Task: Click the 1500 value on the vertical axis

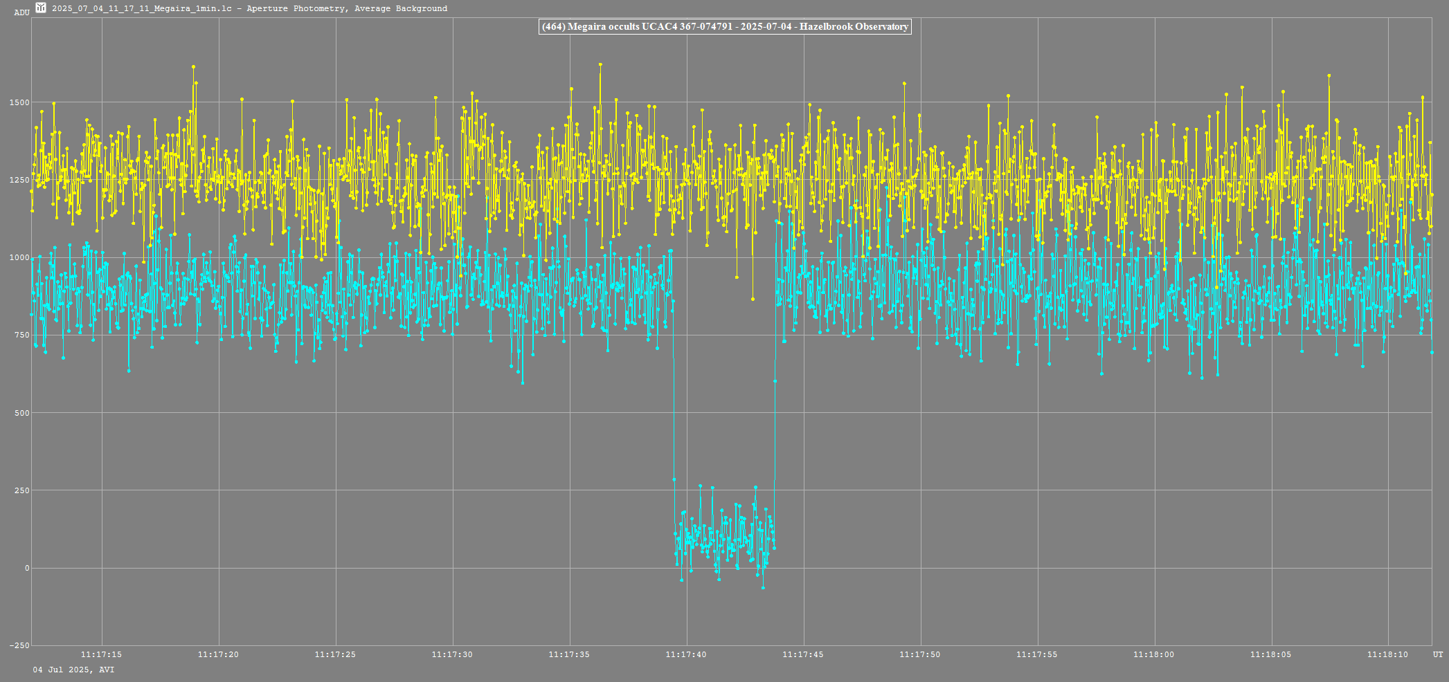Action: click(x=19, y=102)
